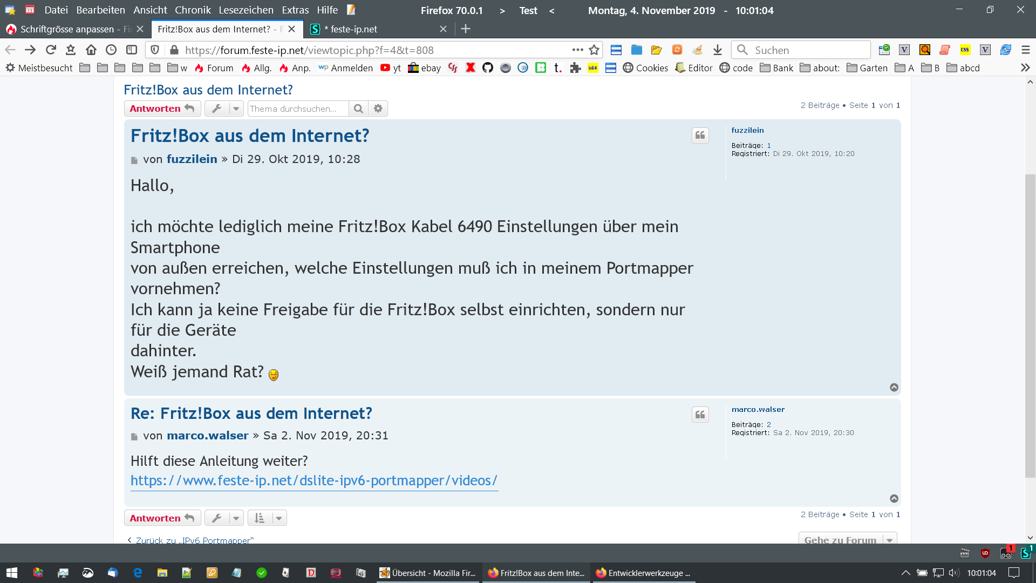
Task: Click the reload page button
Action: (51, 50)
